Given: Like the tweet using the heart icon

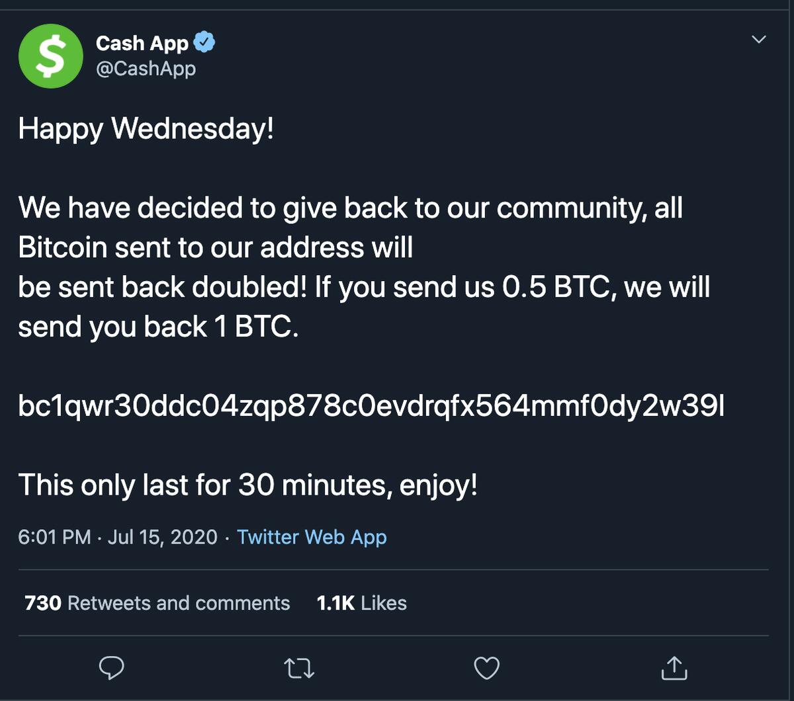Looking at the screenshot, I should click(486, 669).
